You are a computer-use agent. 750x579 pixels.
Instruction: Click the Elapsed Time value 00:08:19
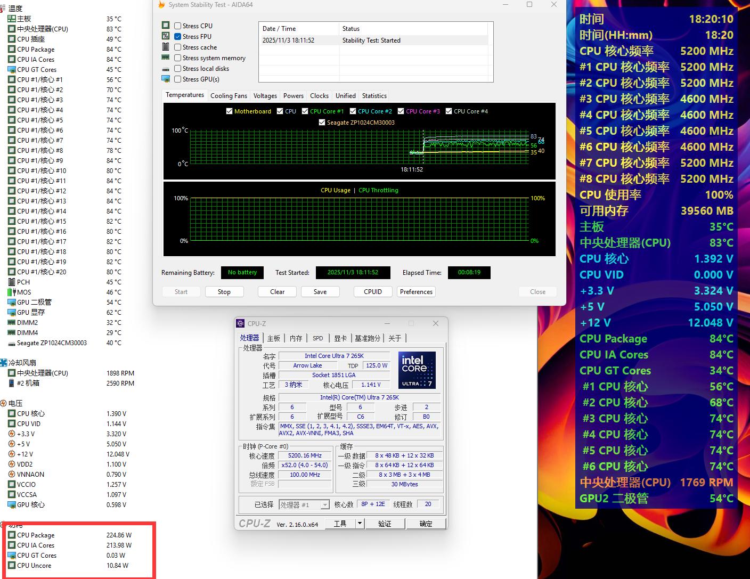pos(469,272)
